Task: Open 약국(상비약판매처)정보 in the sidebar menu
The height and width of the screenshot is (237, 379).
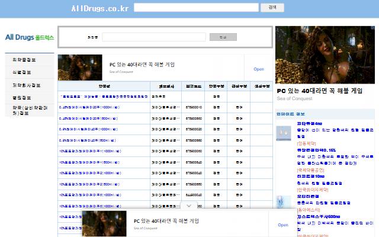Action: click(x=30, y=110)
